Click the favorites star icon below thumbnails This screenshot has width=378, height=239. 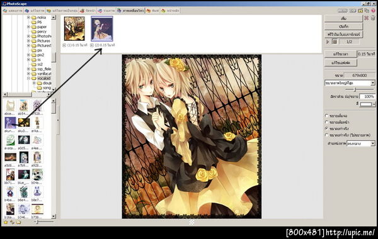pos(6,222)
